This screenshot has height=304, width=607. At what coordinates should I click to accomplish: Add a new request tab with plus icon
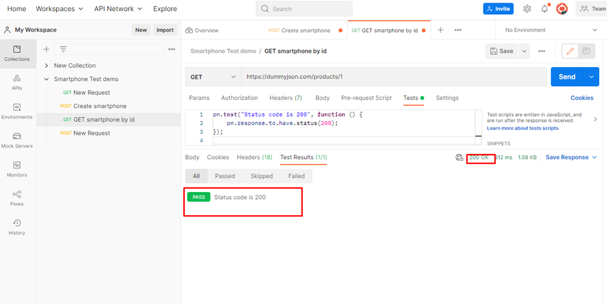click(x=440, y=30)
